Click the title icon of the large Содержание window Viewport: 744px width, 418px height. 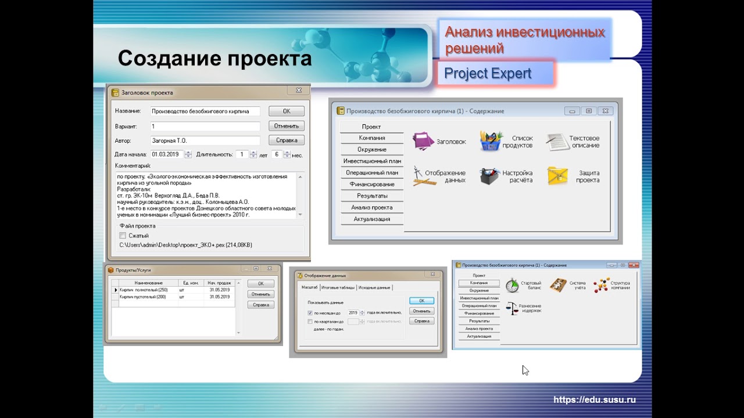pos(341,111)
